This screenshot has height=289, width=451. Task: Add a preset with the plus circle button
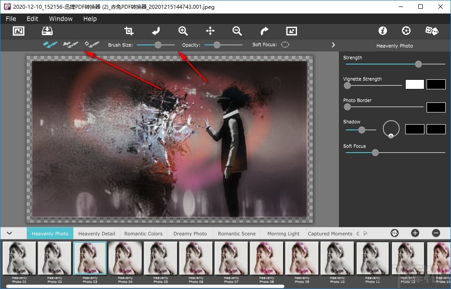415,233
